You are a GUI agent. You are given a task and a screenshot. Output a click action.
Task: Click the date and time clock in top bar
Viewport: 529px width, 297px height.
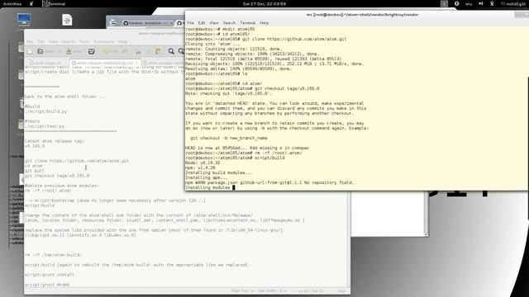264,3
